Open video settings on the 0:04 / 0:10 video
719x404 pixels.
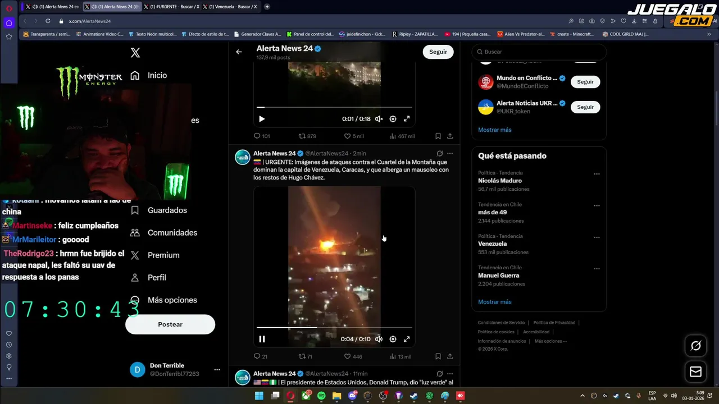(x=393, y=339)
